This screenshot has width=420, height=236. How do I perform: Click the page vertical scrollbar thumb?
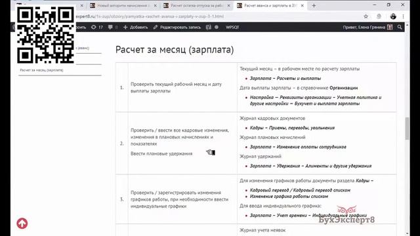point(407,128)
